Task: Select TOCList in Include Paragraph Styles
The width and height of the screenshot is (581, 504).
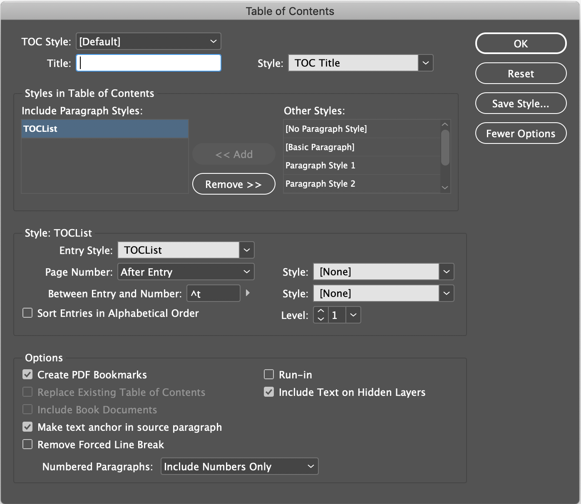Action: [x=105, y=129]
